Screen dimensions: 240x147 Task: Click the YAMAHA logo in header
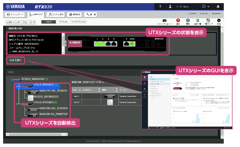tap(15, 7)
